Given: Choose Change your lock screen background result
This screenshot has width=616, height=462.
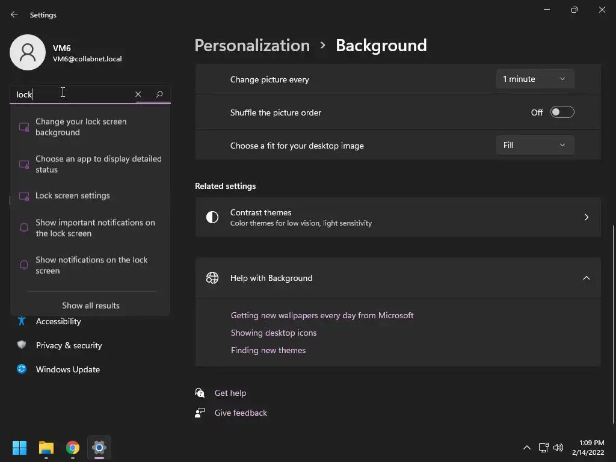Looking at the screenshot, I should (81, 127).
